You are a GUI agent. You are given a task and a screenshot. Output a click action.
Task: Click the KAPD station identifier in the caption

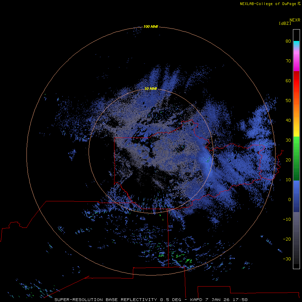tap(196, 300)
